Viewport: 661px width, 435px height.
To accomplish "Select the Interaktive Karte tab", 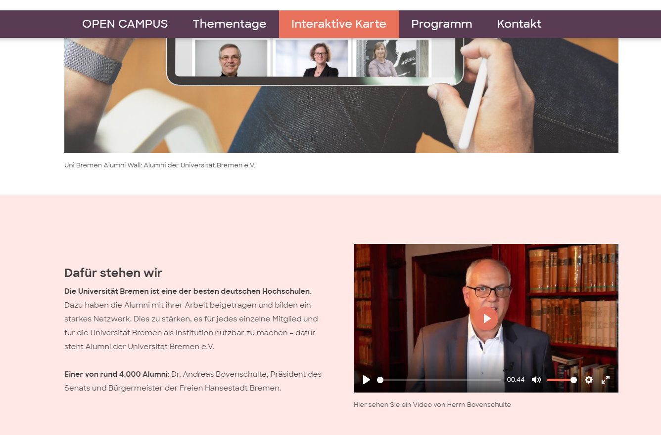I will [x=339, y=24].
